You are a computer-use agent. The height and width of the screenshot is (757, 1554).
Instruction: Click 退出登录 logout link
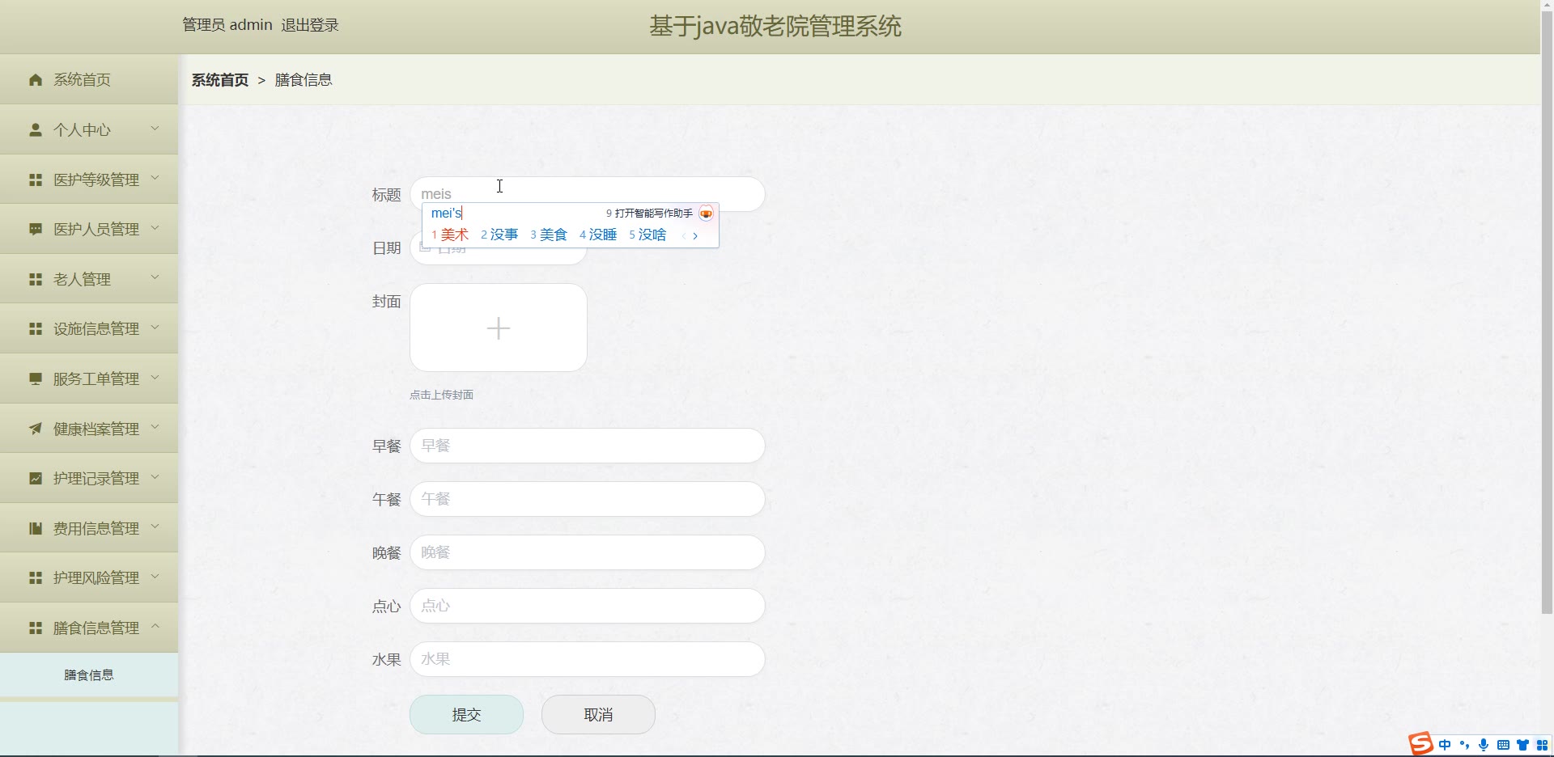[310, 25]
